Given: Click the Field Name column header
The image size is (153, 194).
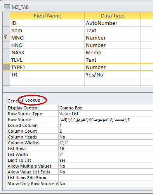Looking at the screenshot, I should (x=47, y=16).
